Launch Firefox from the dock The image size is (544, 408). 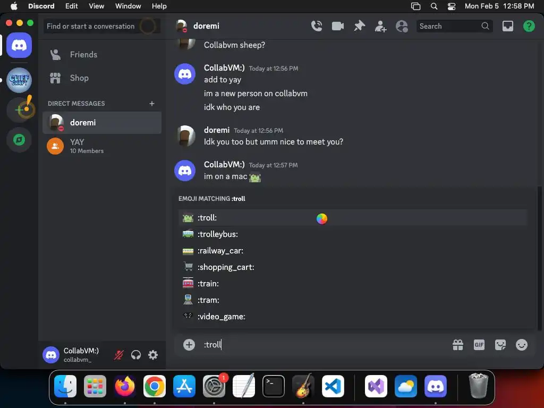pos(125,386)
